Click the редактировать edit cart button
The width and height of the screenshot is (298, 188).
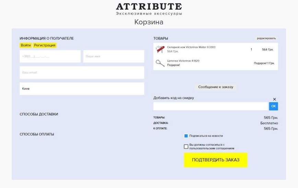click(x=266, y=38)
